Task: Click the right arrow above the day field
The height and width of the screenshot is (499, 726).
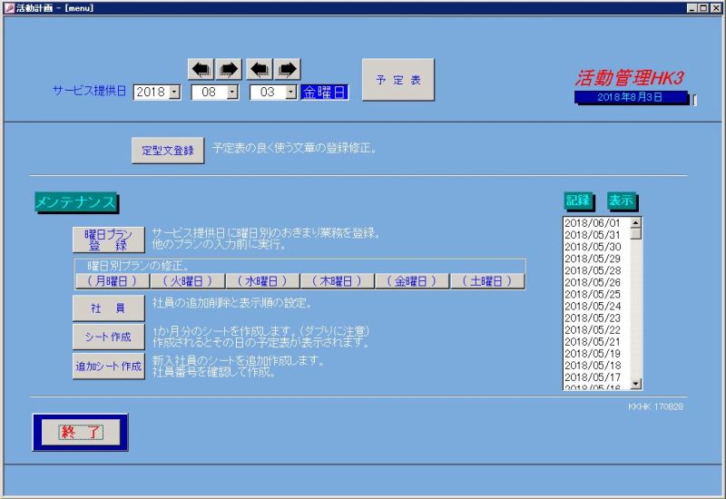Action: tap(288, 69)
